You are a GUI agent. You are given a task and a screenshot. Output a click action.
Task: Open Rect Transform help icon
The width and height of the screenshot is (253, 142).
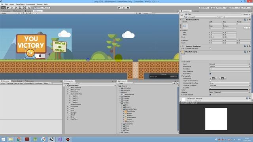click(x=245, y=20)
